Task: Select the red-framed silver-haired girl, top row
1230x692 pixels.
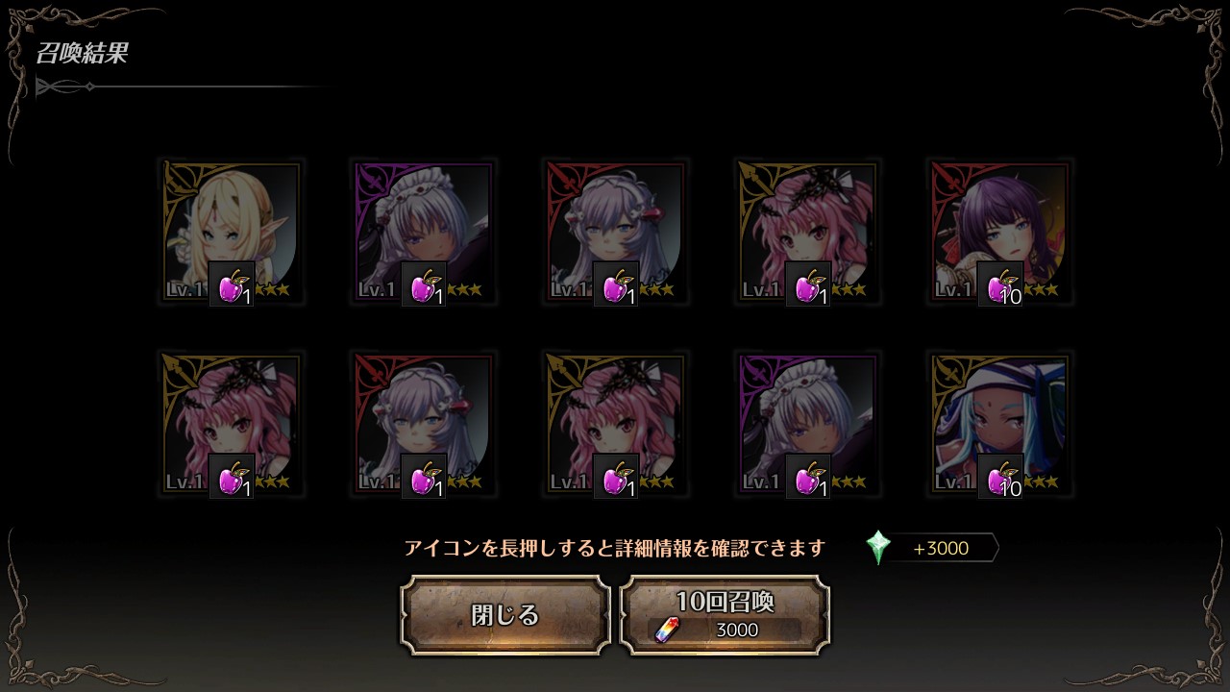Action: [616, 233]
